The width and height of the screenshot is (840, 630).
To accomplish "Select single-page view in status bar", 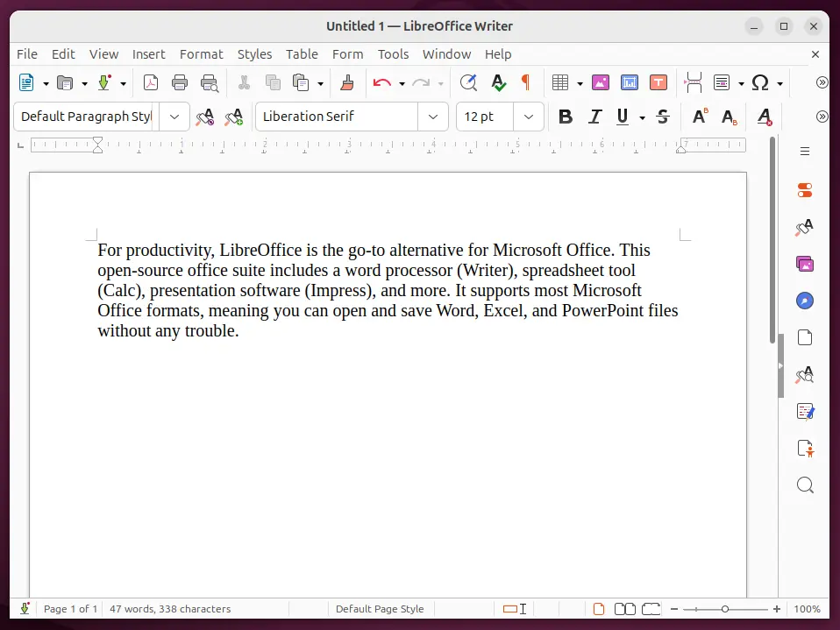I will [599, 609].
